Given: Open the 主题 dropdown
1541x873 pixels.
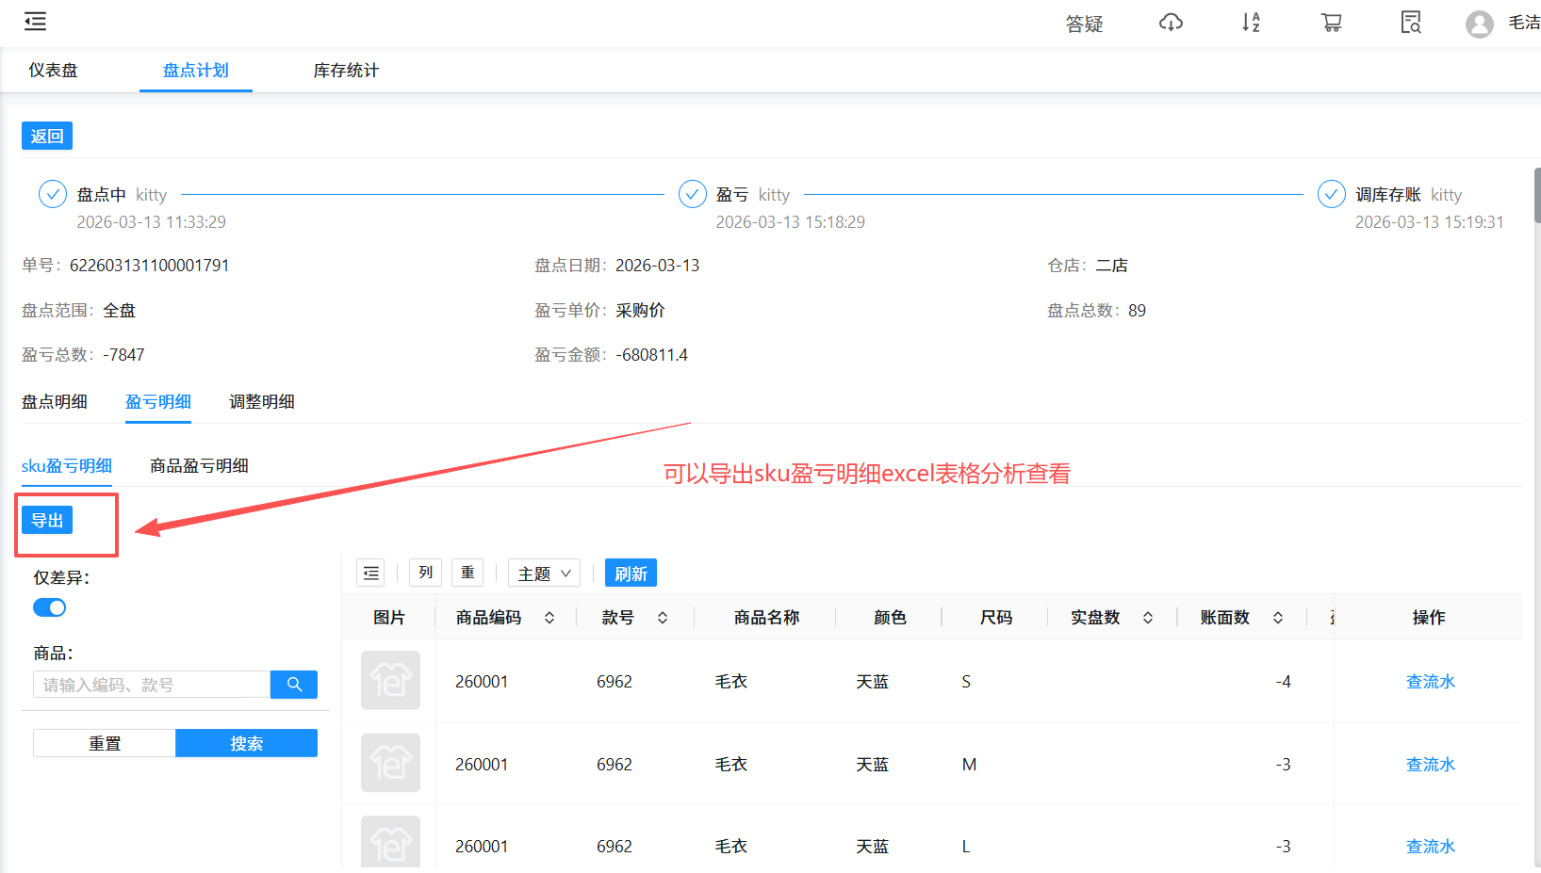Looking at the screenshot, I should (544, 572).
